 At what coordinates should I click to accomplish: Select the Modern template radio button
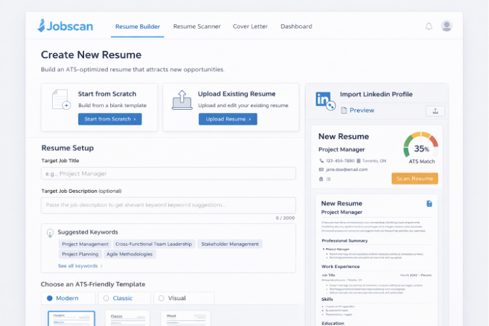pyautogui.click(x=50, y=298)
